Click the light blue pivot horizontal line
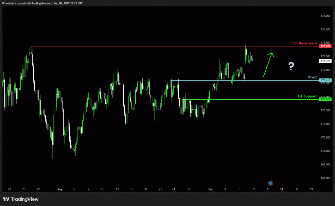Screen dimensions: 335x206 pyautogui.click(x=245, y=80)
